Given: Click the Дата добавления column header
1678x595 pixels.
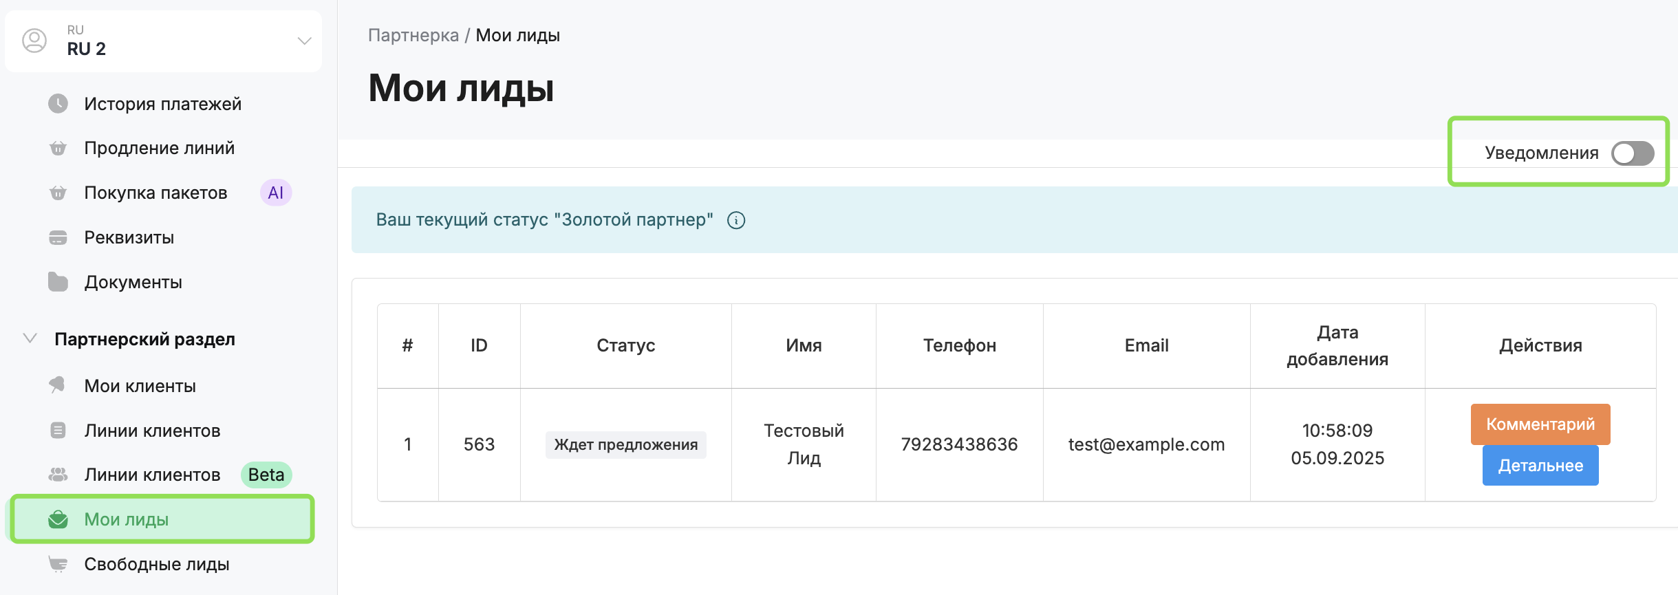Looking at the screenshot, I should [x=1337, y=346].
